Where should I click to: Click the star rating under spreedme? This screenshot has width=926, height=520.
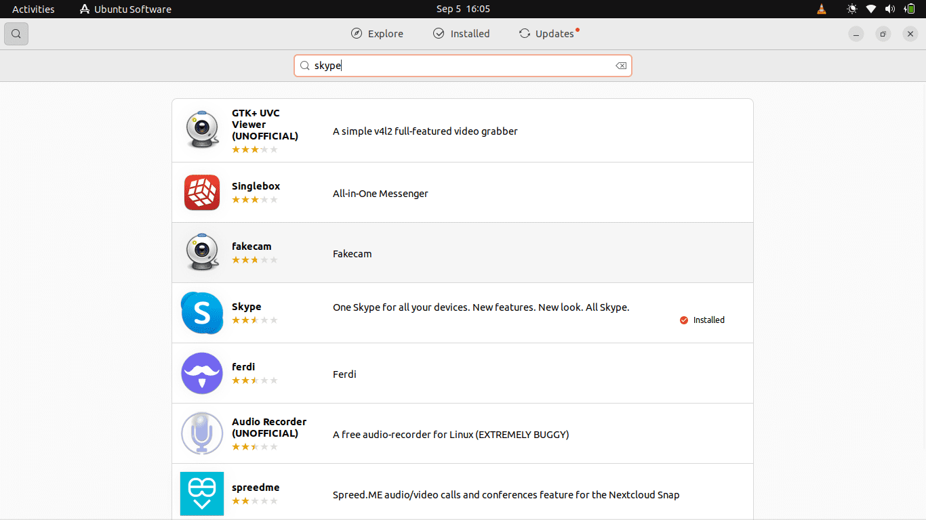[255, 501]
